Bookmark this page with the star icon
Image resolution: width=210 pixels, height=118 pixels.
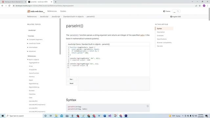pyautogui.click(x=200, y=6)
